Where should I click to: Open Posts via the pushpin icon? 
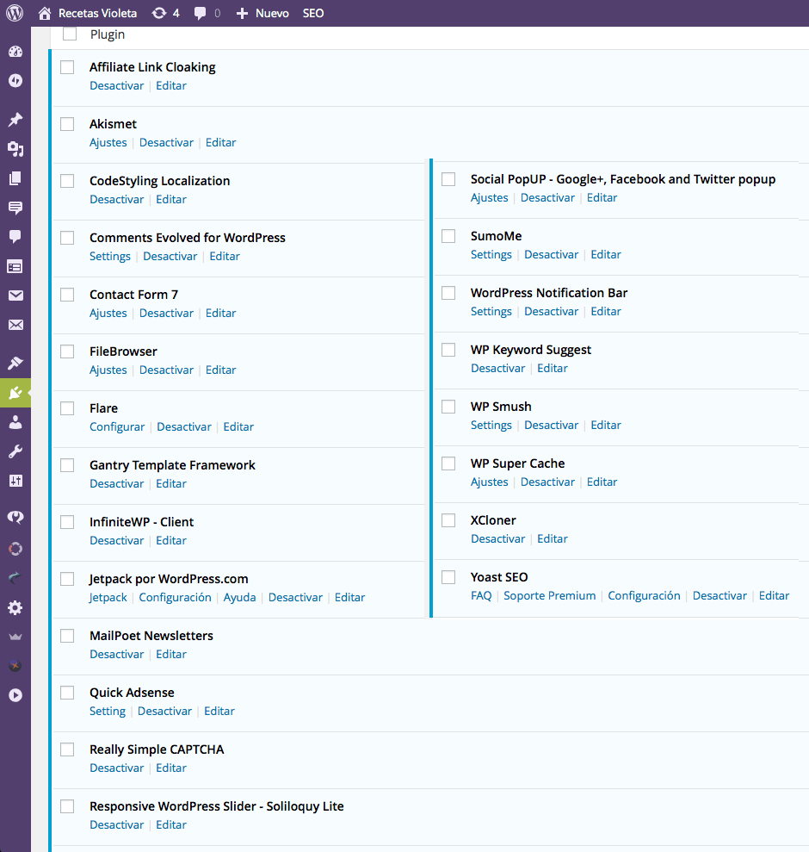15,120
